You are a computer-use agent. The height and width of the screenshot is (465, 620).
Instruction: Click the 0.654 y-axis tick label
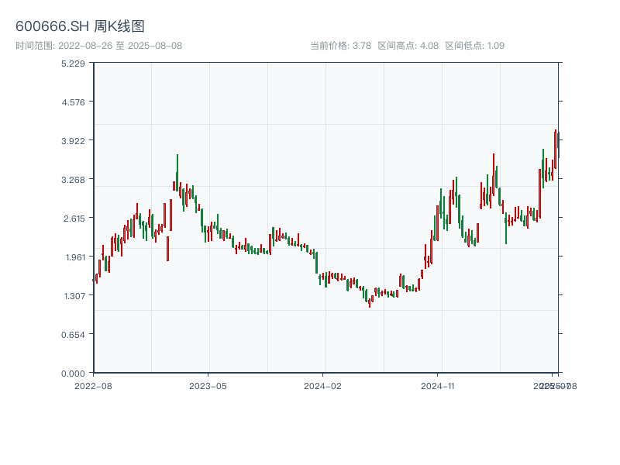73,334
